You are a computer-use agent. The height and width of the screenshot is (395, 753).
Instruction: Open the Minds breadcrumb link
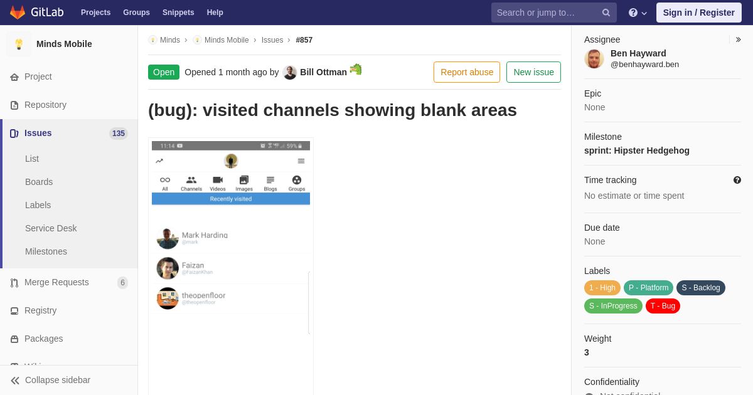point(170,40)
